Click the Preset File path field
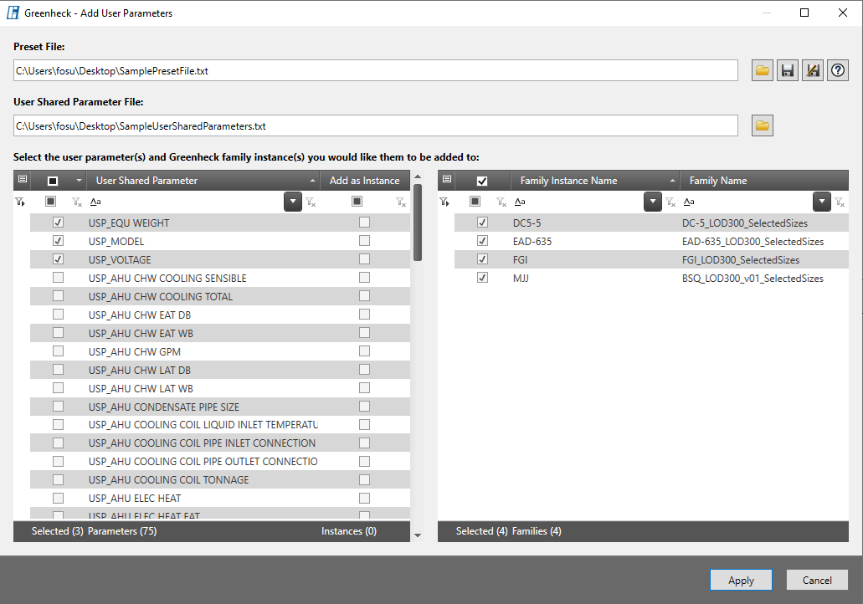Screen dimensions: 863x604 click(x=375, y=70)
